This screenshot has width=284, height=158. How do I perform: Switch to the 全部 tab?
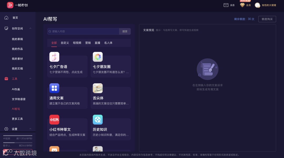coord(54,43)
